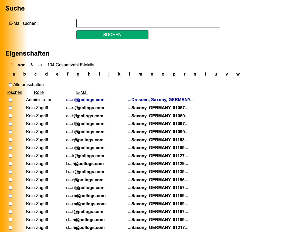The height and width of the screenshot is (232, 285).
Task: Show emails beginning with letter g
Action: (78, 74)
